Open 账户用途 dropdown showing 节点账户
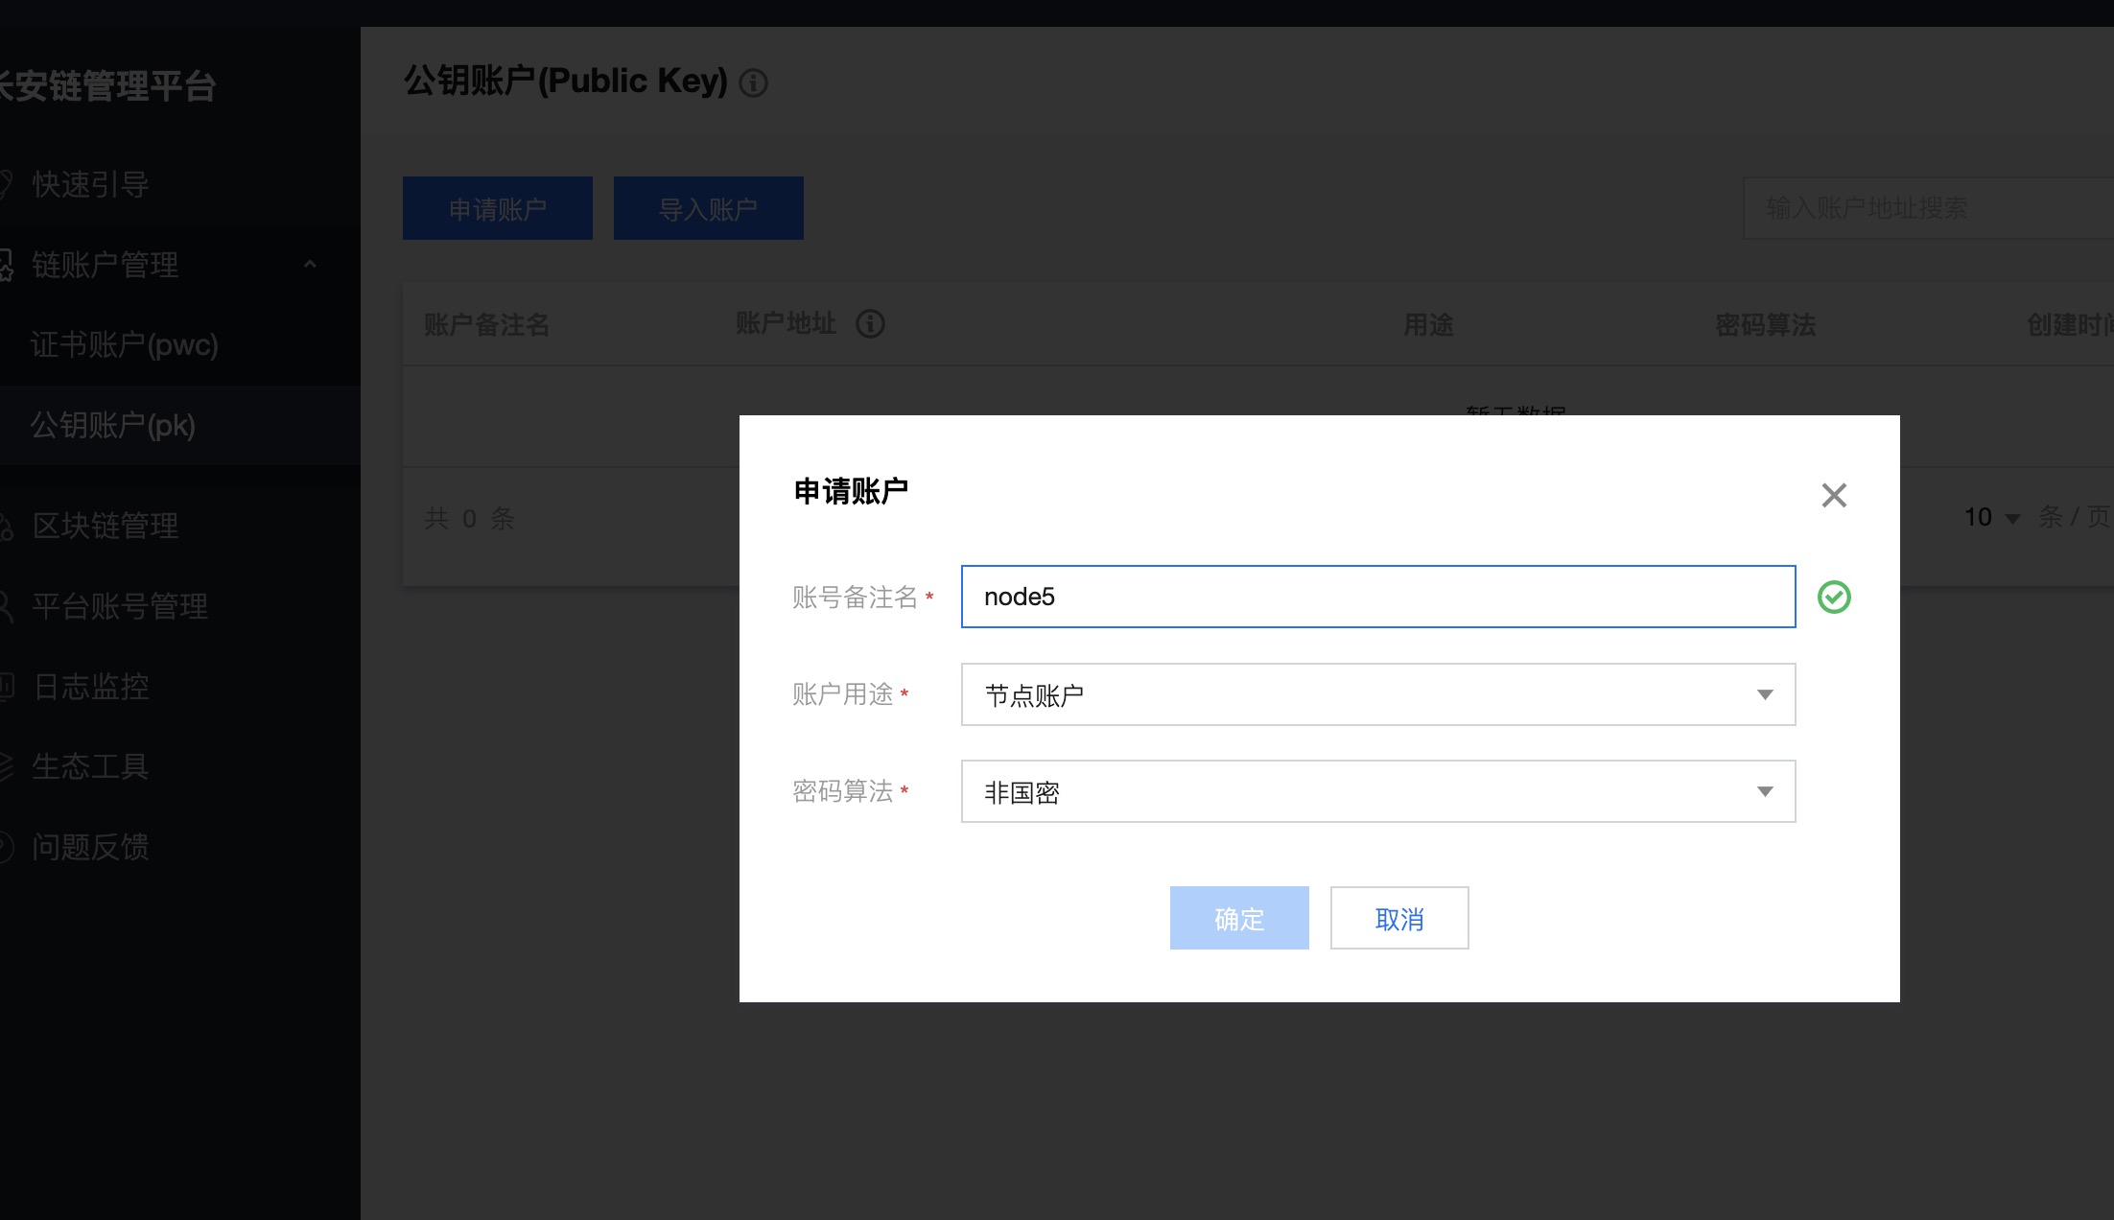The image size is (2114, 1220). [x=1377, y=694]
